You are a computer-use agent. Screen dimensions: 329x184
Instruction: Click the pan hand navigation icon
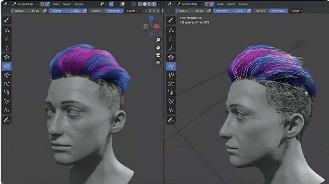click(x=158, y=48)
